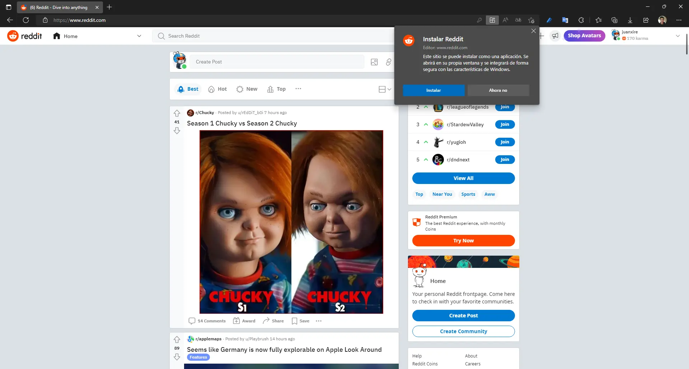Select the Sports communities filter
Screen dimensions: 689x369
(x=468, y=194)
